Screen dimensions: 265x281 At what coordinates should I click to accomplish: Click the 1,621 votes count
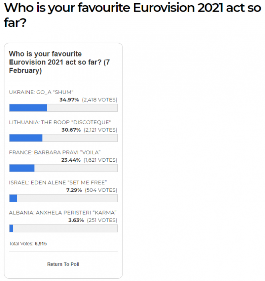100,160
